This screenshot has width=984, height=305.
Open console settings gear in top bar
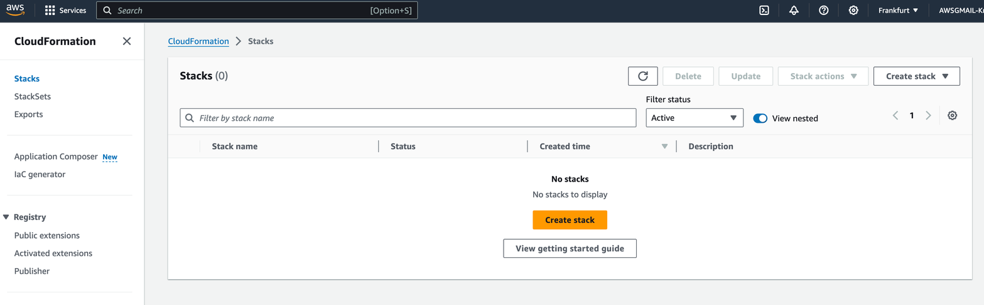[853, 10]
